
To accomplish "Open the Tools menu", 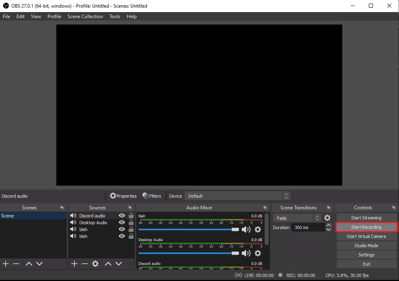I will pyautogui.click(x=115, y=17).
